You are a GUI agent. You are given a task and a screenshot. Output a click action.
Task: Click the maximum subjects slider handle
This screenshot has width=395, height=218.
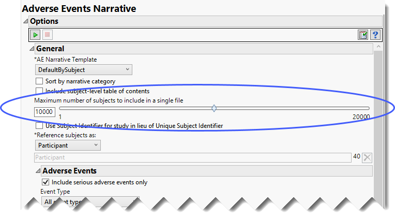(x=214, y=108)
